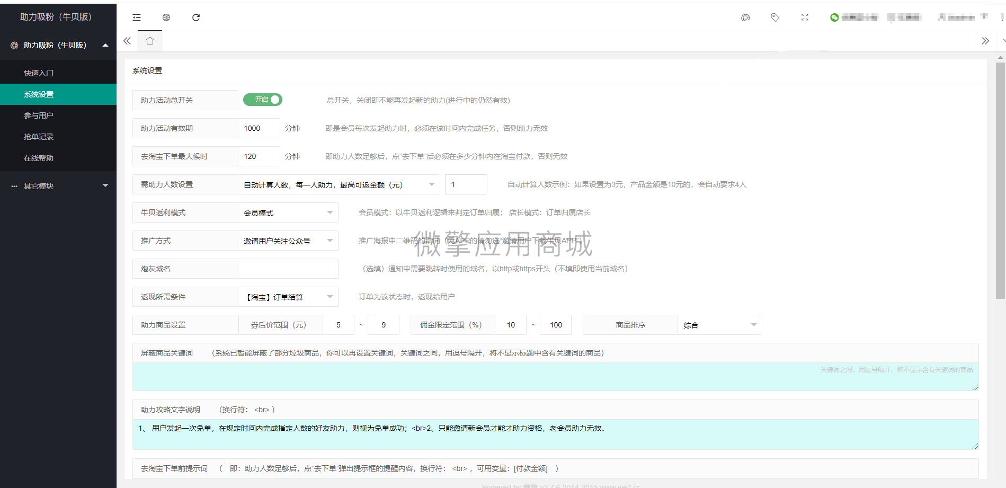The image size is (1006, 488).
Task: Open the home tab icon
Action: (x=150, y=41)
